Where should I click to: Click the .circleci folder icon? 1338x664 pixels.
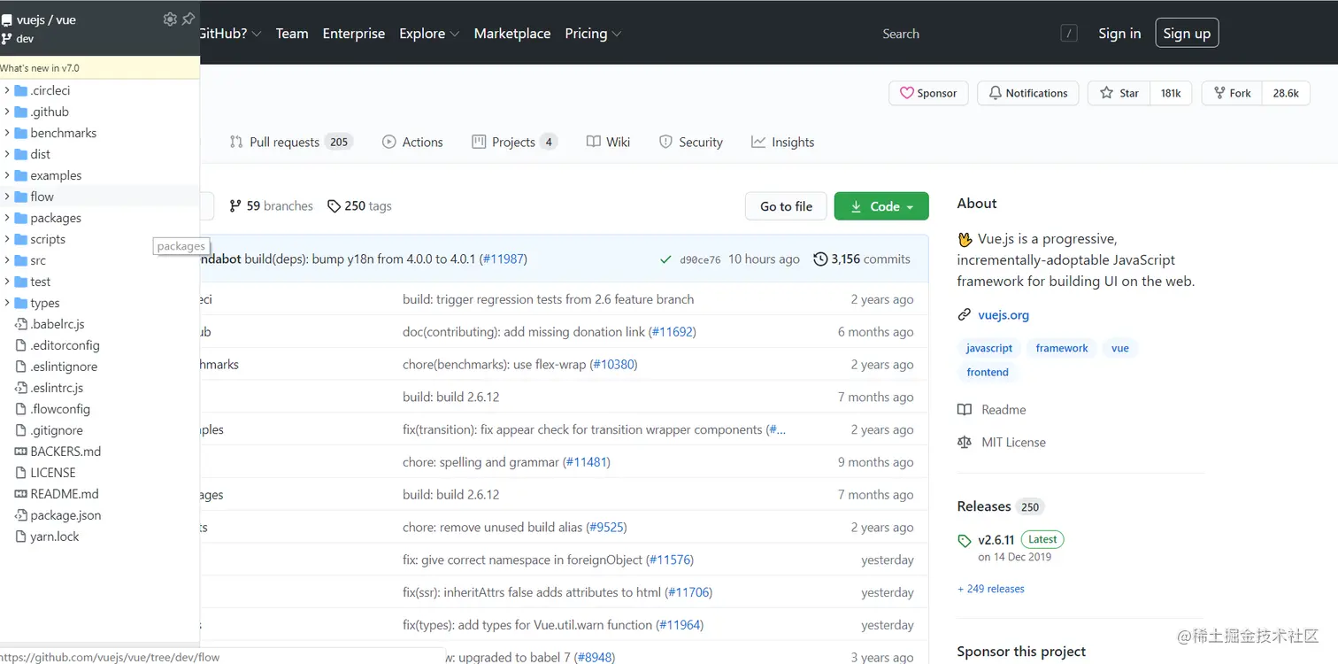click(x=21, y=90)
